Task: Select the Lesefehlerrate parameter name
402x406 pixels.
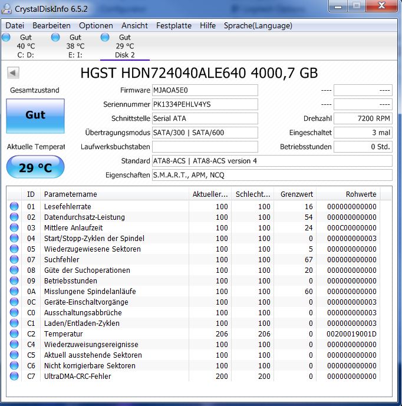Action: (x=68, y=207)
